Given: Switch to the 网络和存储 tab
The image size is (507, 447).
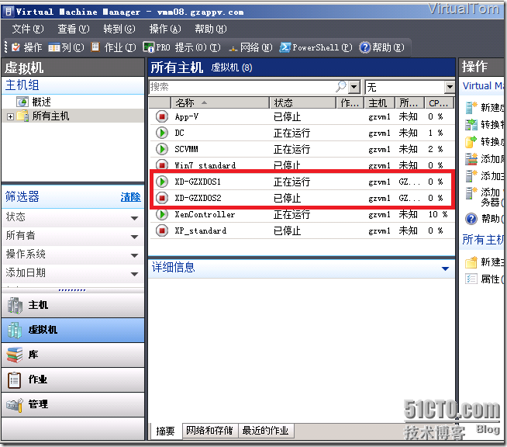Looking at the screenshot, I should (x=209, y=431).
